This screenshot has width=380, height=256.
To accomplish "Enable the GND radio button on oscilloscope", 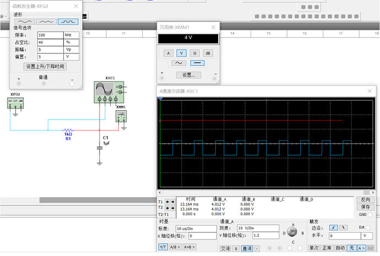I will (370, 215).
